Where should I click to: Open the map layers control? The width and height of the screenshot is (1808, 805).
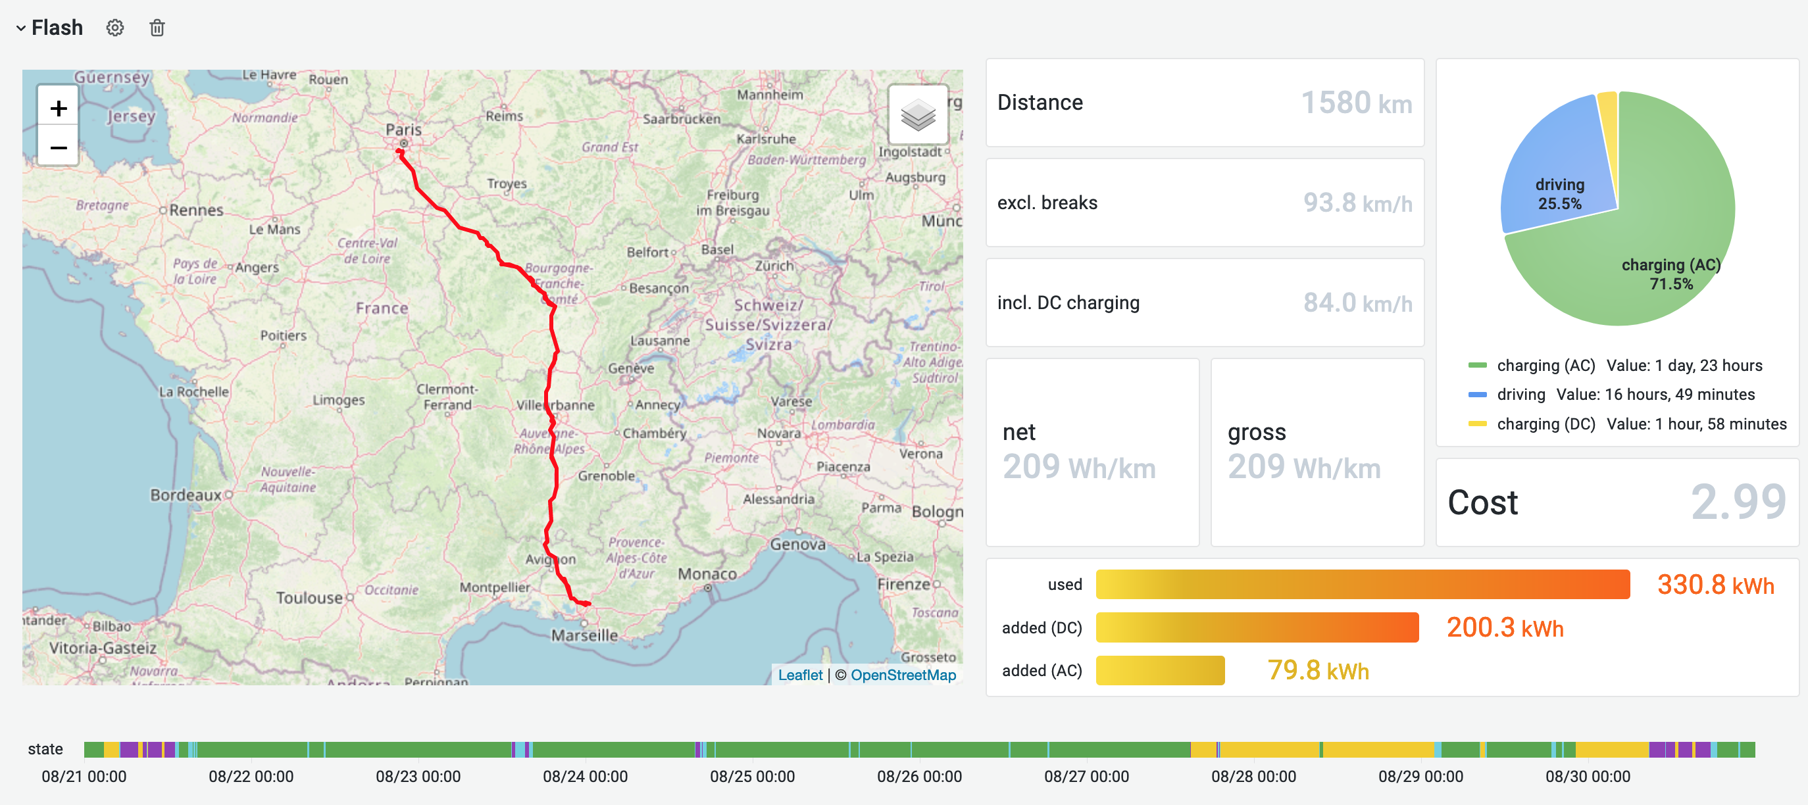(x=918, y=114)
